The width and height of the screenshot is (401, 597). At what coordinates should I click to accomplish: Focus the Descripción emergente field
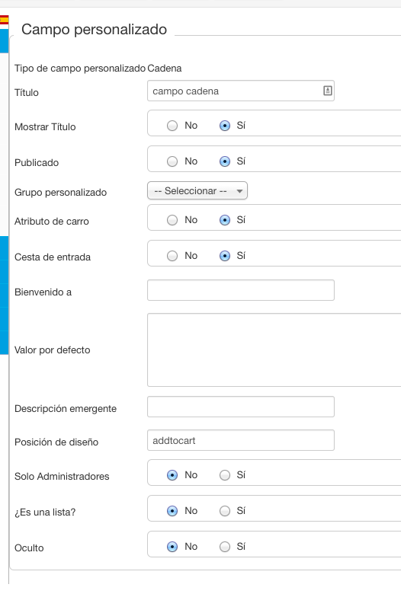click(241, 407)
